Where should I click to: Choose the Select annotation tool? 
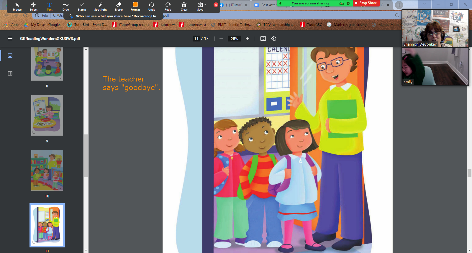[x=33, y=6]
